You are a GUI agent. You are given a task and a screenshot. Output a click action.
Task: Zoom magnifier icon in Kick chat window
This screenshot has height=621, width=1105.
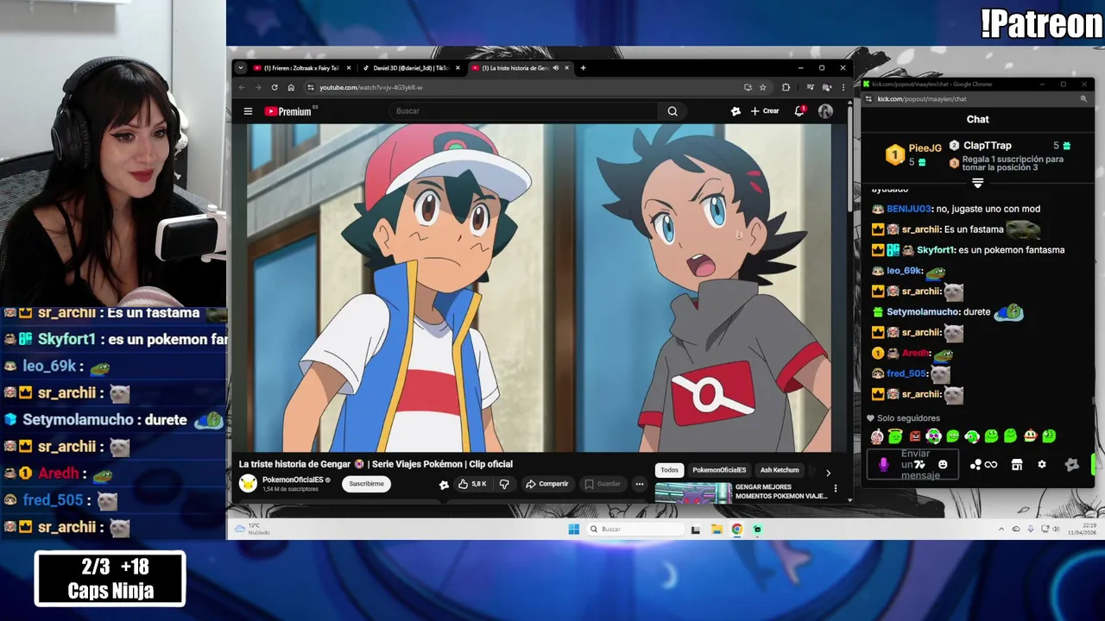click(1083, 99)
